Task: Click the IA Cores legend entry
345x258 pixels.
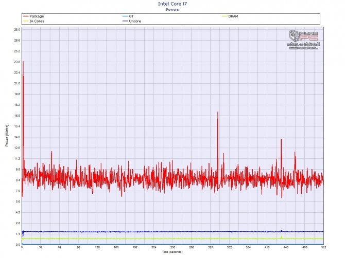Action: [33, 21]
